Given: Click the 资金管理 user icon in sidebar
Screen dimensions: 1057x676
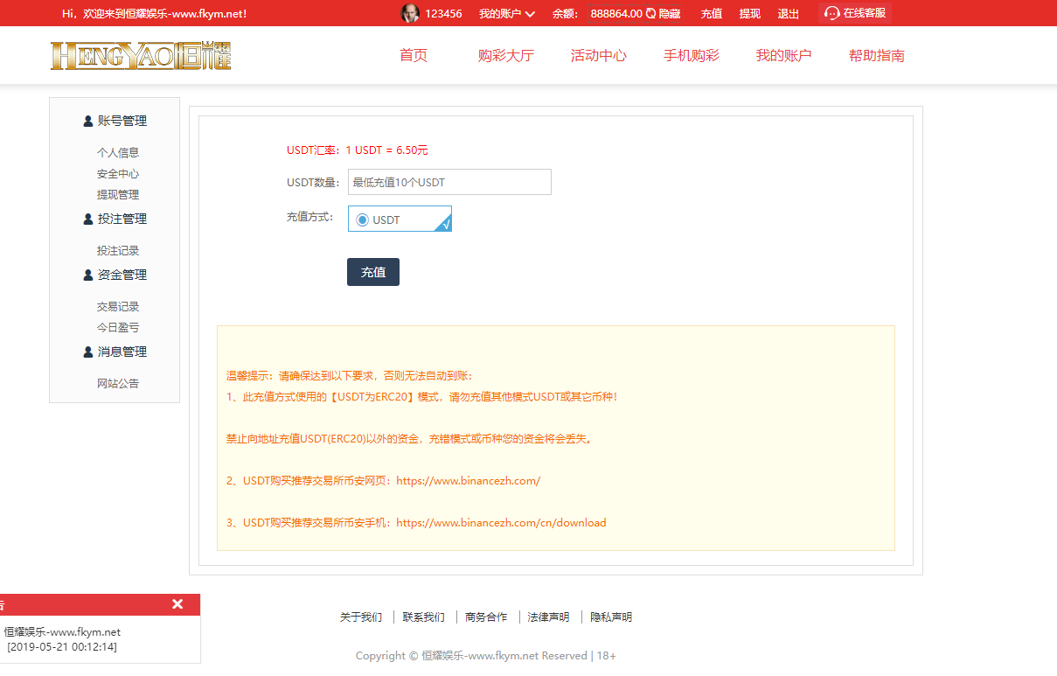Looking at the screenshot, I should click(87, 274).
